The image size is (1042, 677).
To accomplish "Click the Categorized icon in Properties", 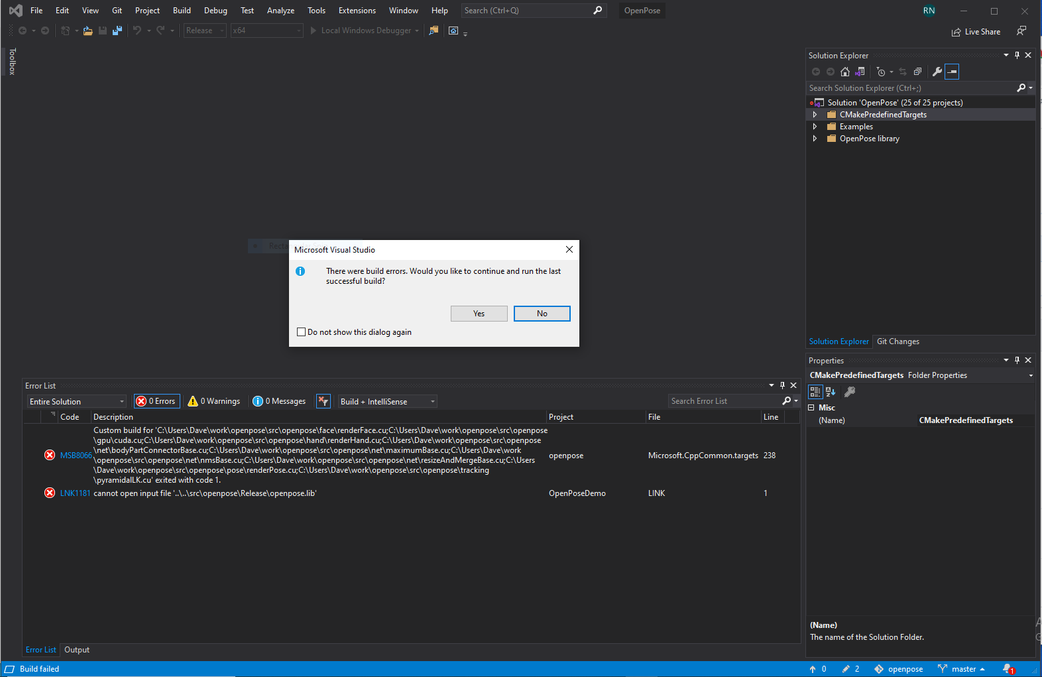I will [815, 392].
